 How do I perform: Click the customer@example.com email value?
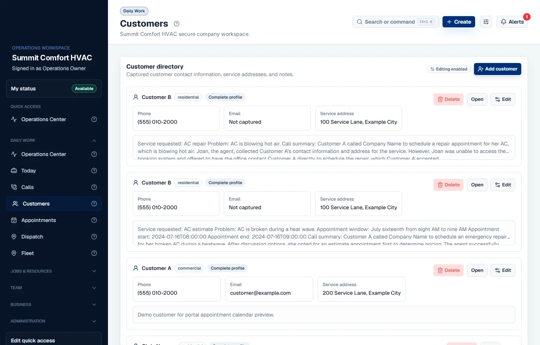point(260,293)
